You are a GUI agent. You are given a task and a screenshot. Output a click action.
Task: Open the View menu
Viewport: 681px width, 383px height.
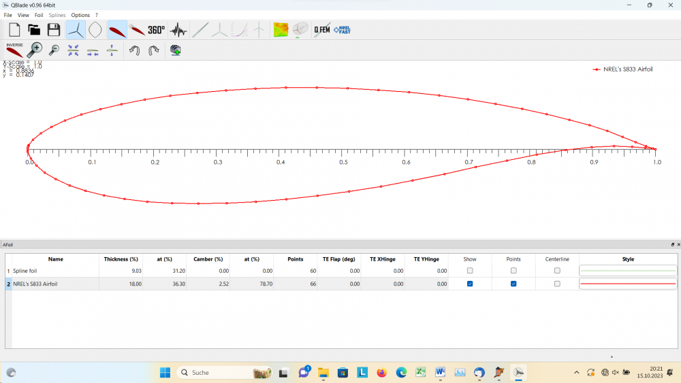point(23,15)
